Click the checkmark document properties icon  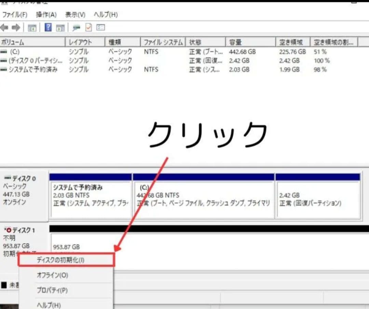click(88, 27)
